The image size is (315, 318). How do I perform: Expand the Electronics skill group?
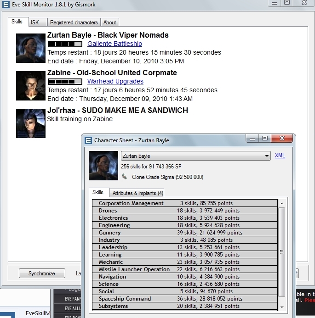coord(185,218)
